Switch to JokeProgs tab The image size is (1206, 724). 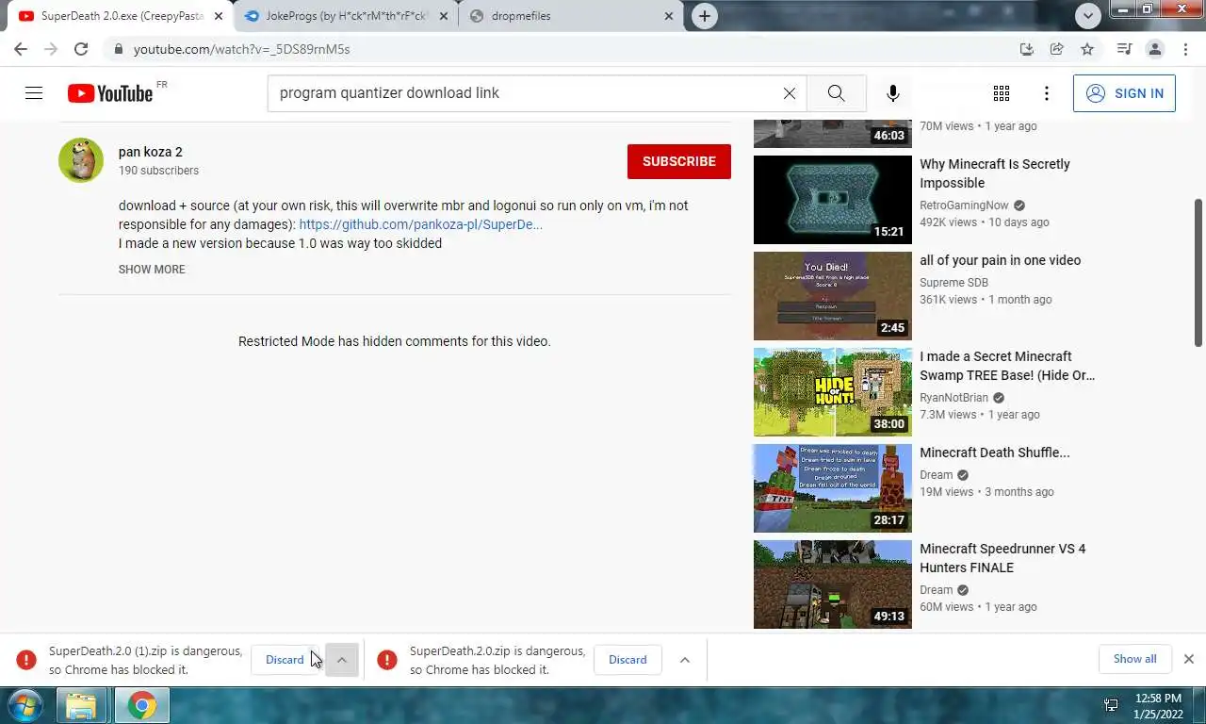(x=345, y=16)
